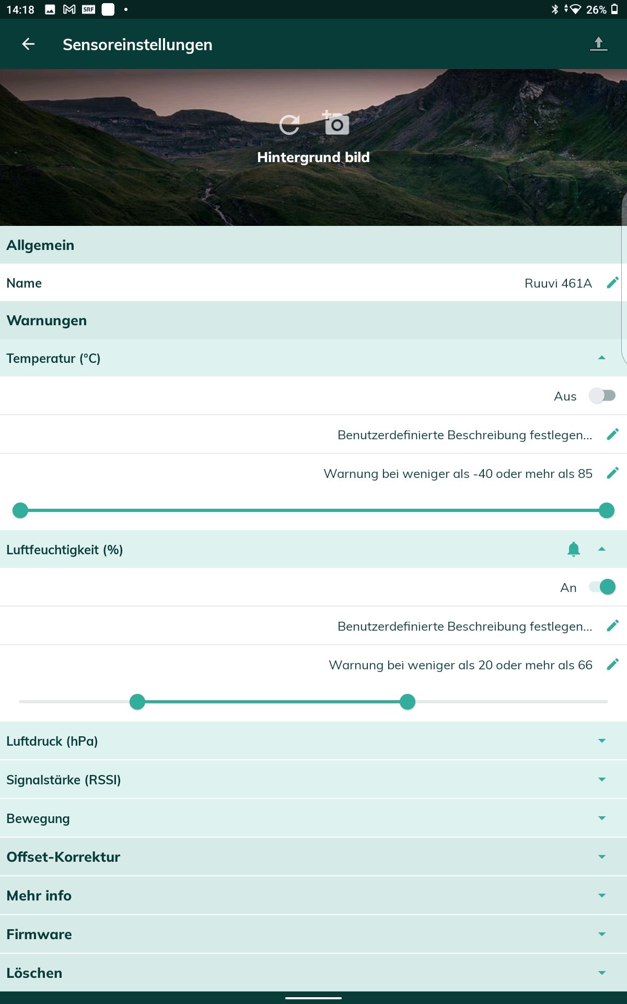Tap humidity slider lower handle at 20

[x=137, y=702]
